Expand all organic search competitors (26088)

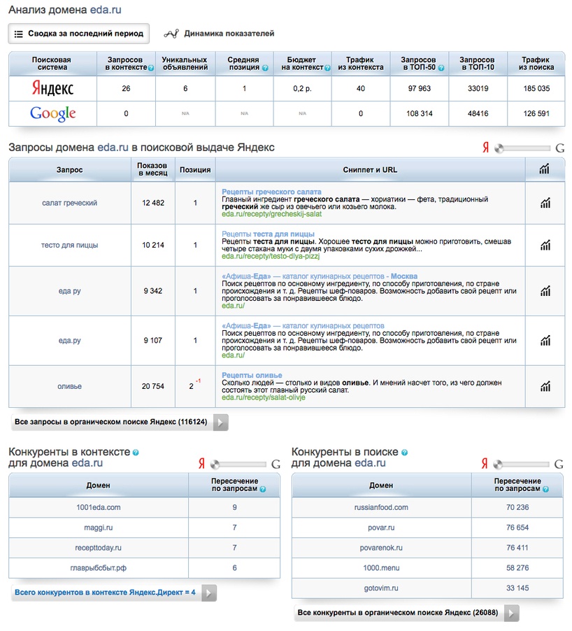coord(406,614)
